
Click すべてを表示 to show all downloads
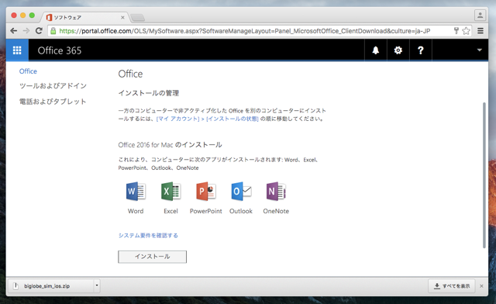click(451, 286)
